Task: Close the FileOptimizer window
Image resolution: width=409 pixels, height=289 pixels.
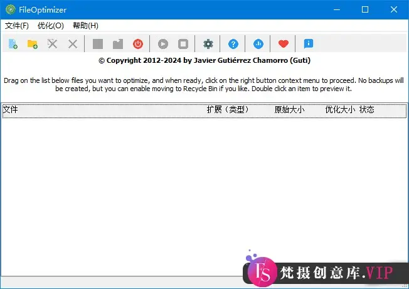Action: tap(393, 9)
